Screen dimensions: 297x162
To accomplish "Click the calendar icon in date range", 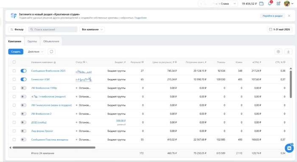I will [x=271, y=29].
